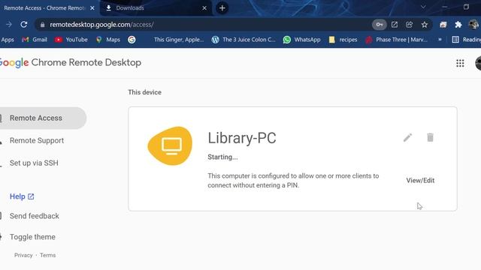Open This Ginger, Apple bookmark
The height and width of the screenshot is (270, 481).
[x=179, y=40]
